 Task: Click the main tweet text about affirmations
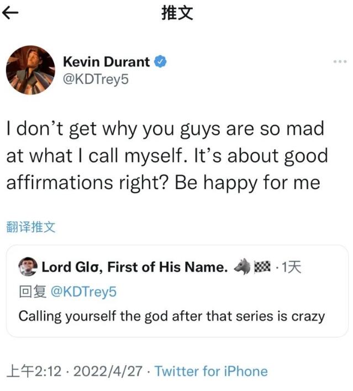(166, 156)
